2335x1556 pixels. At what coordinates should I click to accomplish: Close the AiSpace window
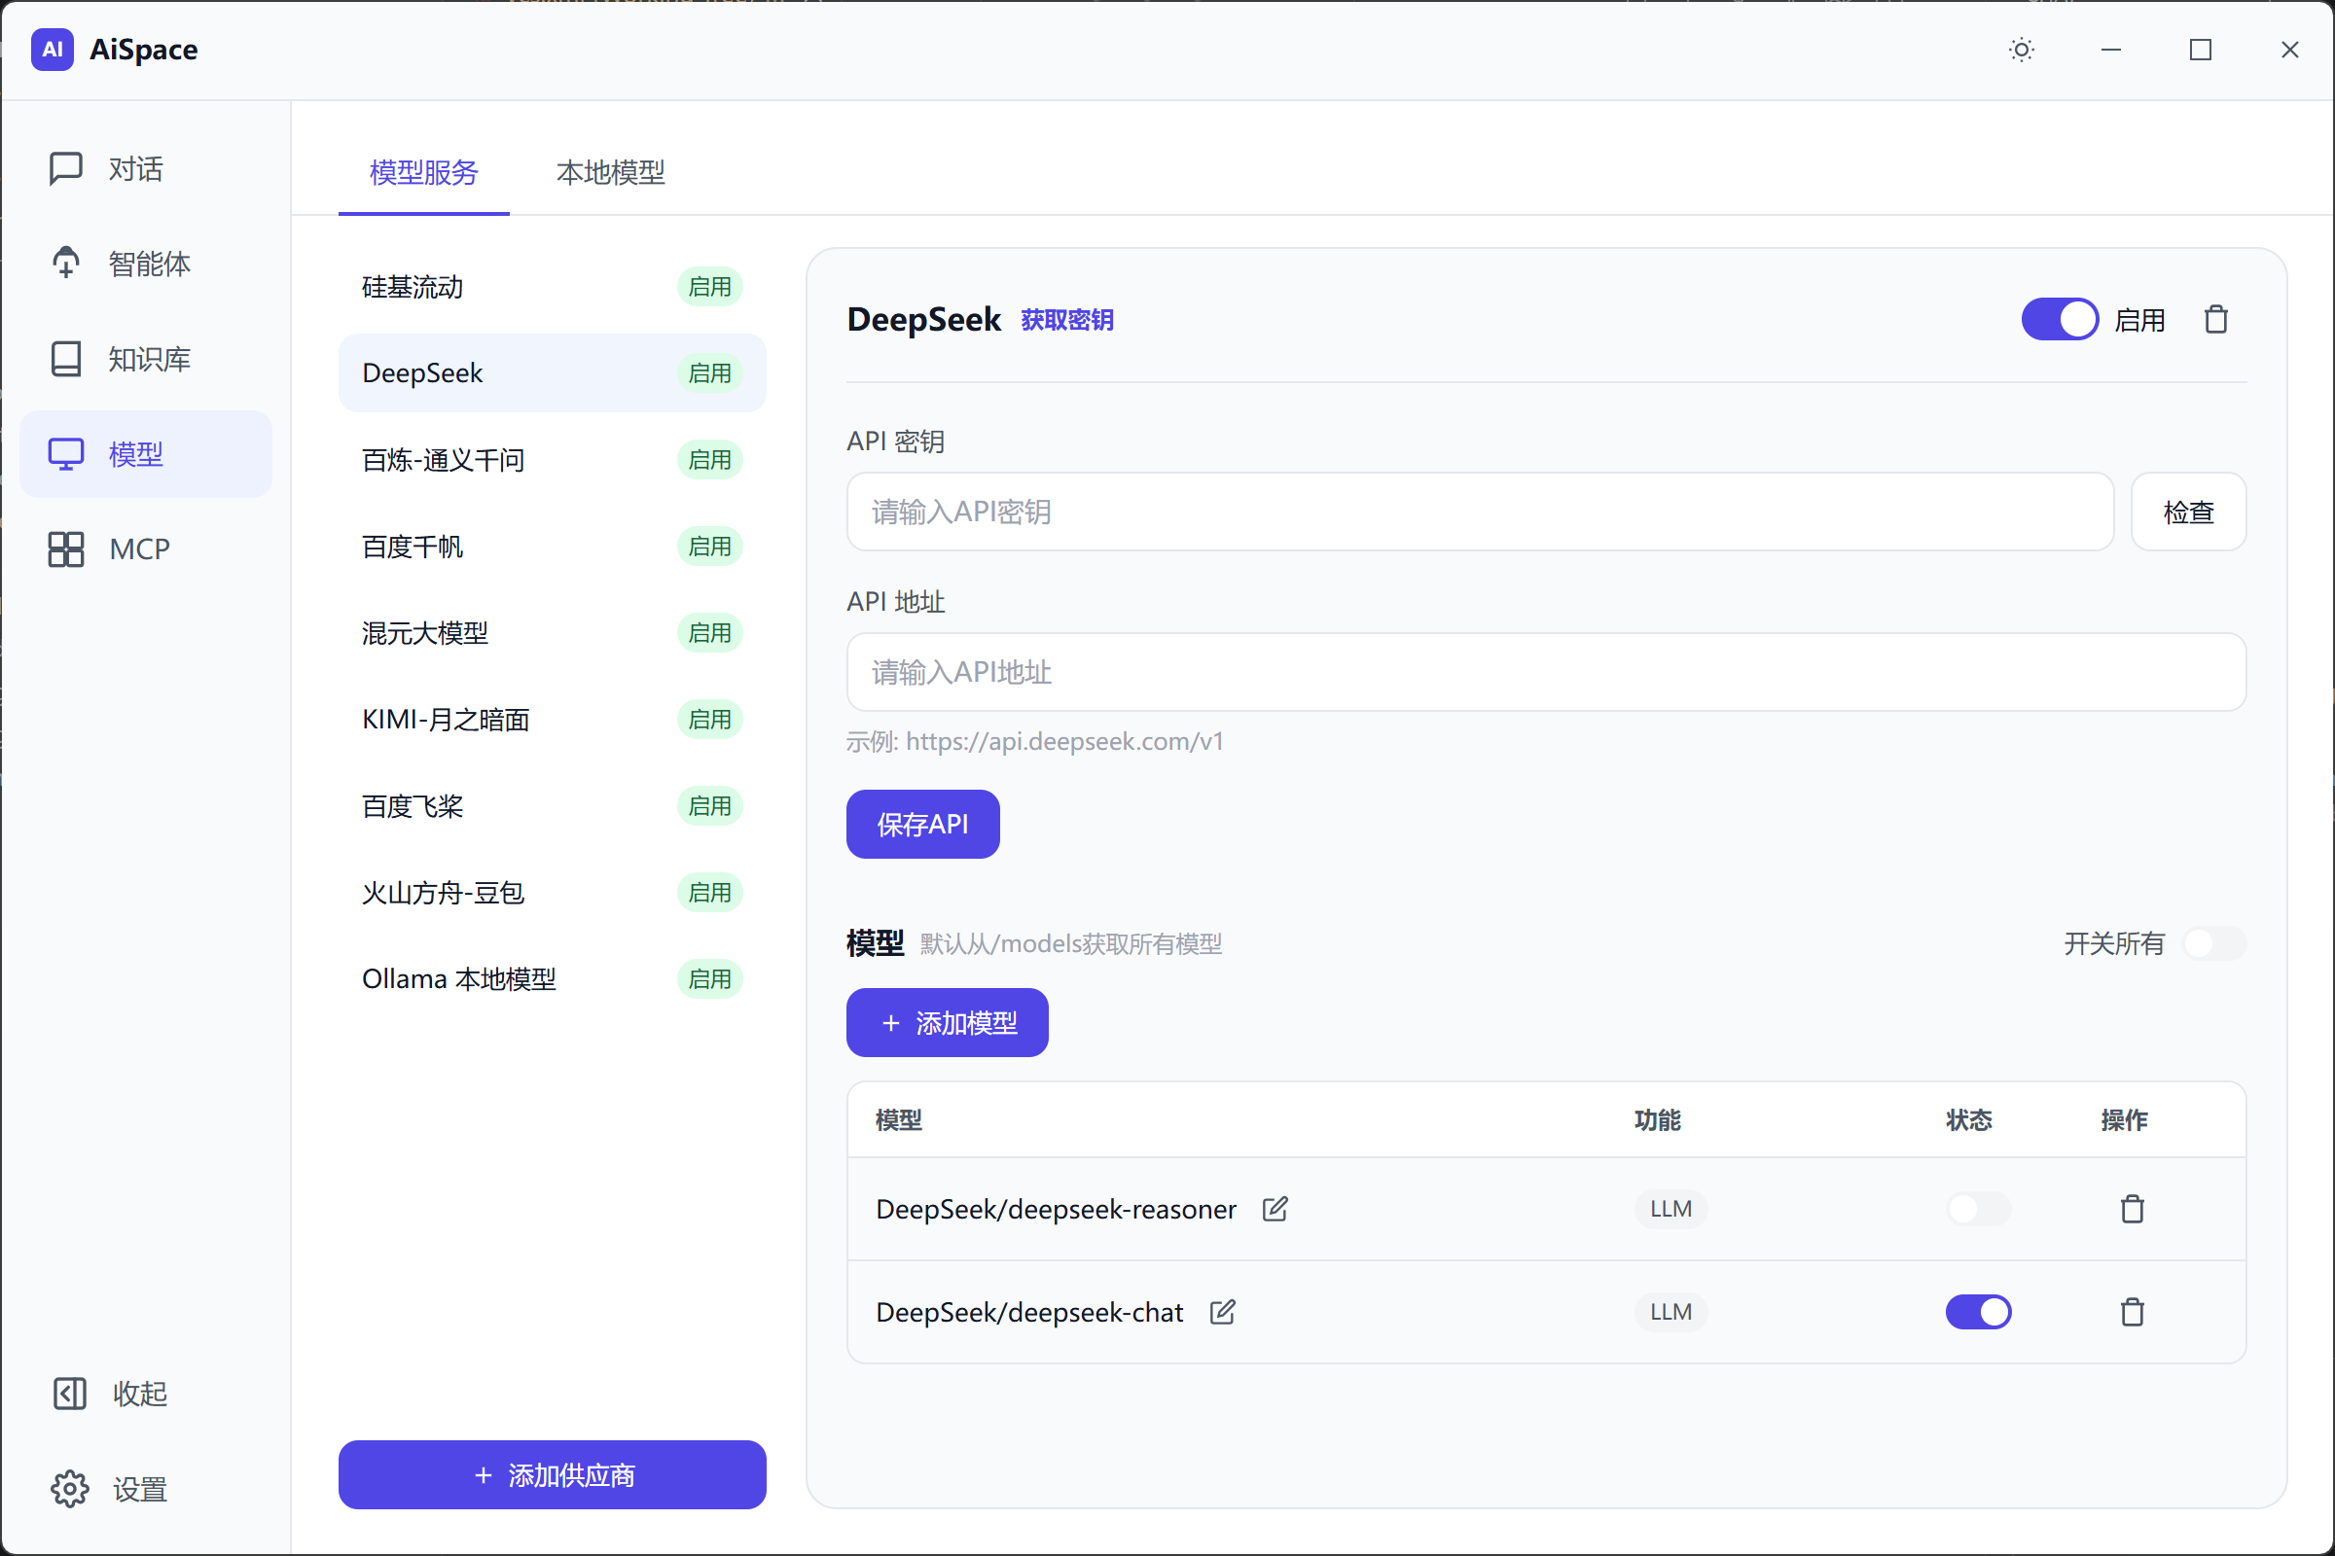click(x=2289, y=50)
